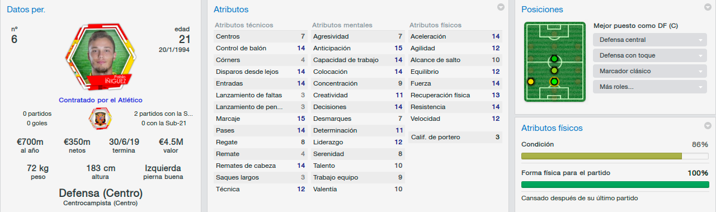Click the Forma física para el partido bar
Viewport: 716px width, 212px height.
pos(615,185)
